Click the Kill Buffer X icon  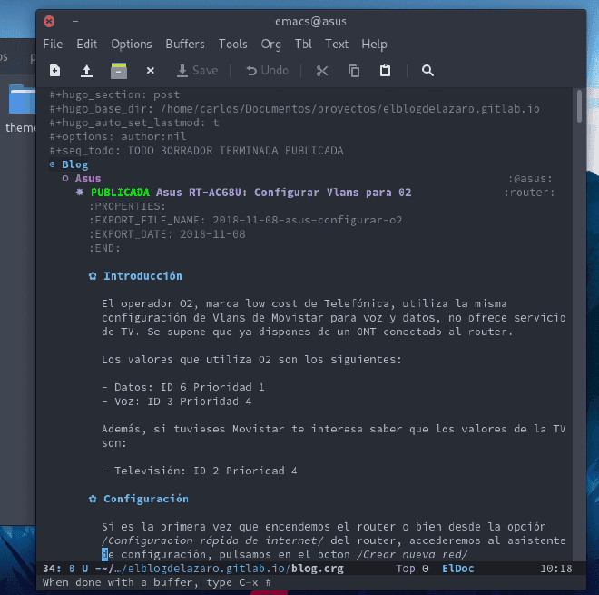151,71
